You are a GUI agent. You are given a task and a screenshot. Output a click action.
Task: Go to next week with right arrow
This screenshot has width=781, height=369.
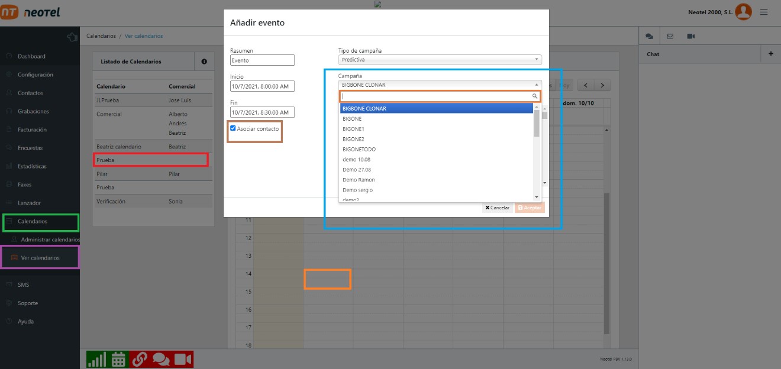point(602,86)
